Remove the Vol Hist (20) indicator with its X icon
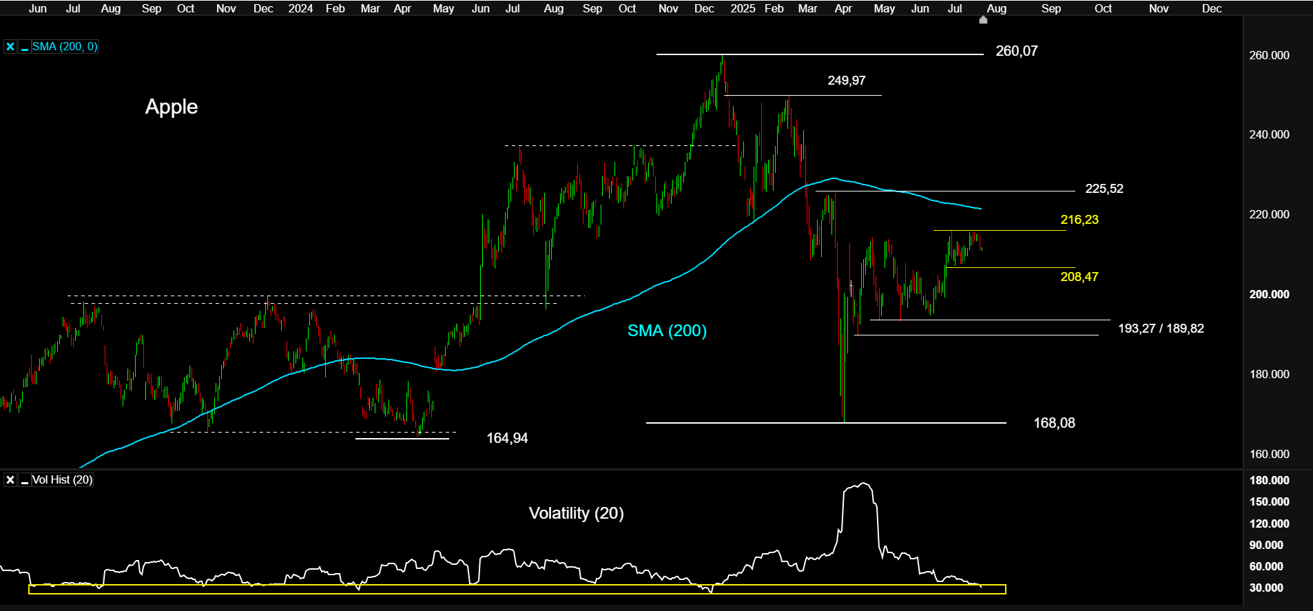 point(10,480)
